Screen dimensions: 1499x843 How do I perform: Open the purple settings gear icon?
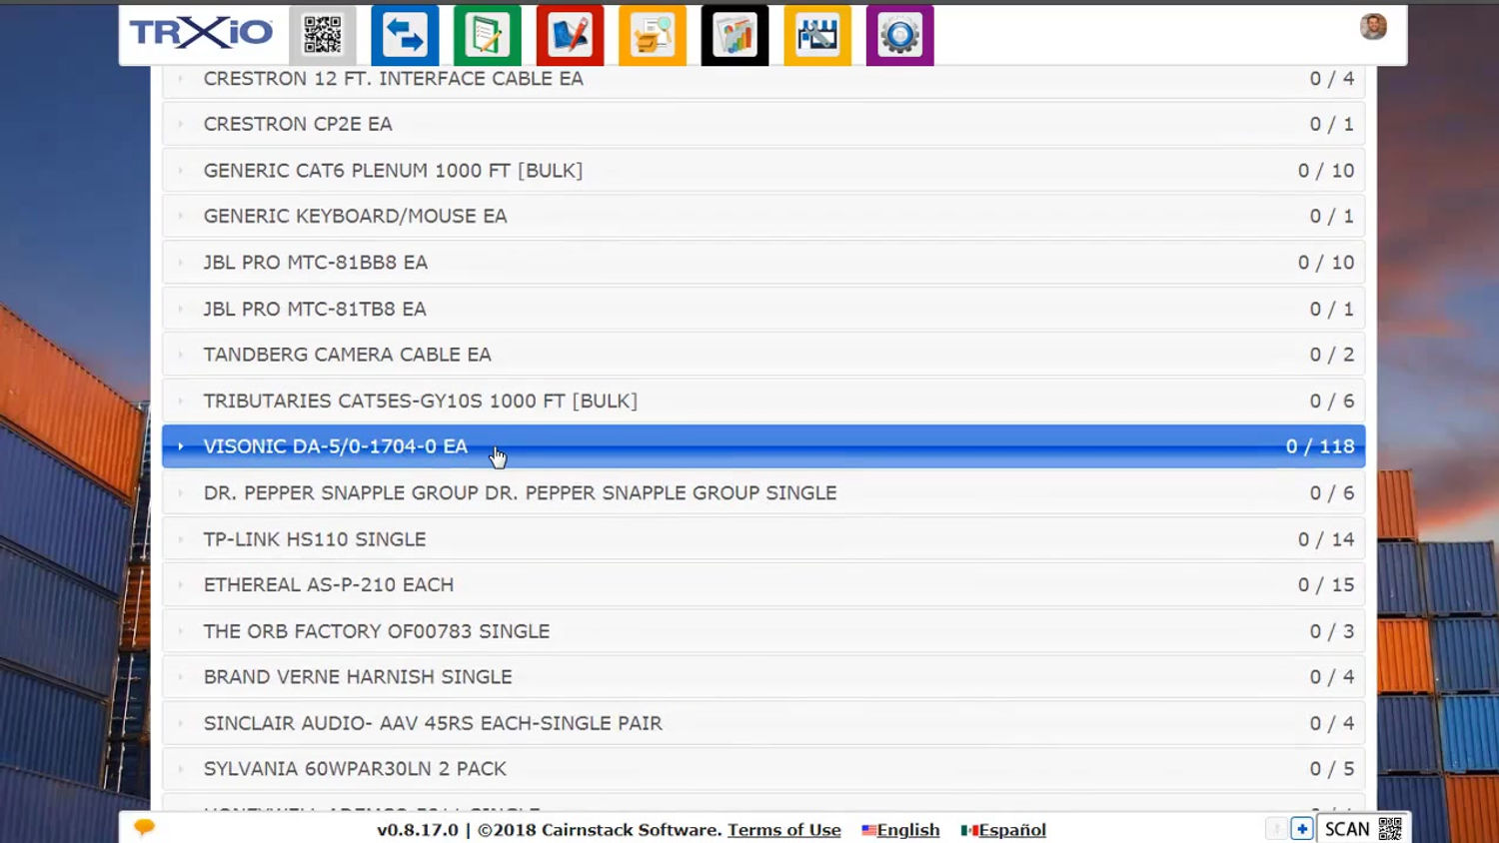[899, 35]
